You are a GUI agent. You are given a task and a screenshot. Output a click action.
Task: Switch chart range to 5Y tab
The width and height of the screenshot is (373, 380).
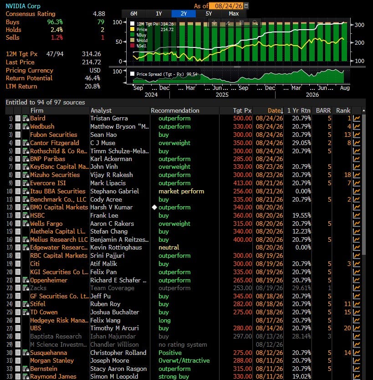[x=209, y=14]
